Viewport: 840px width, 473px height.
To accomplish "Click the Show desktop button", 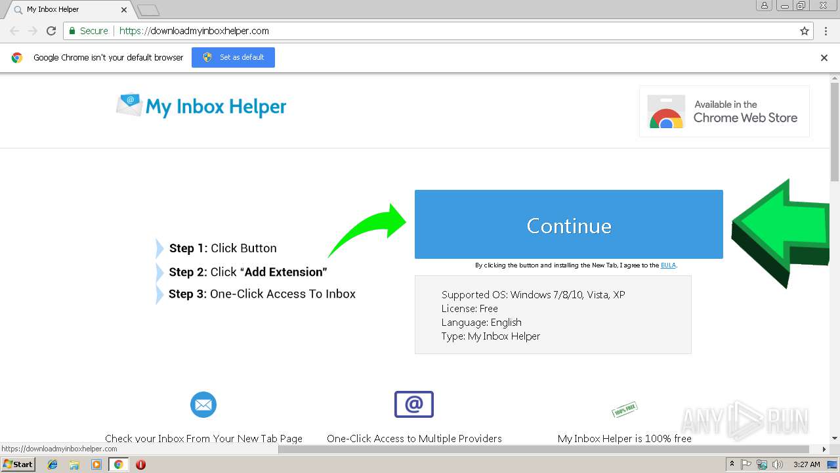I will point(833,464).
